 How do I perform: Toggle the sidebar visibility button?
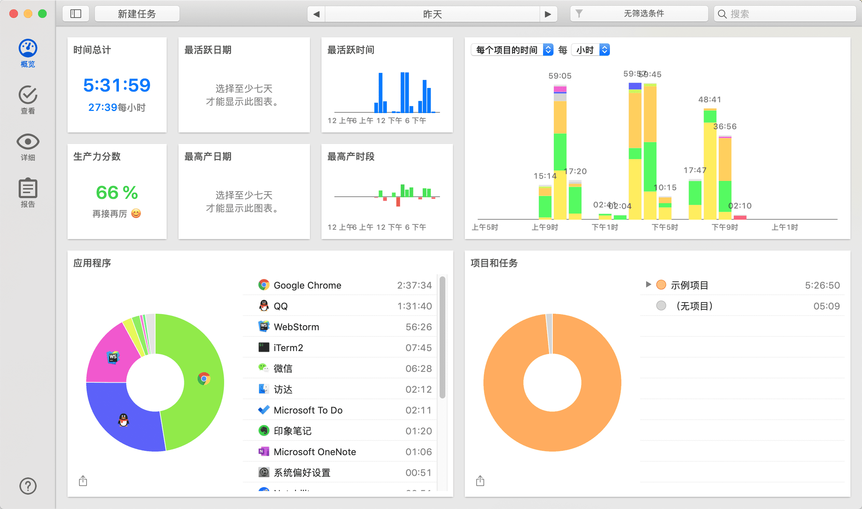point(76,14)
